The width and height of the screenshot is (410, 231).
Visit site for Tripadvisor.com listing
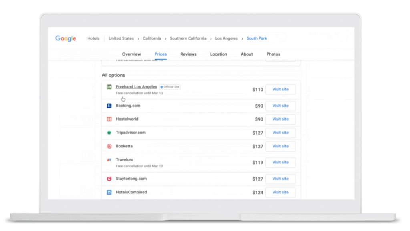280,133
